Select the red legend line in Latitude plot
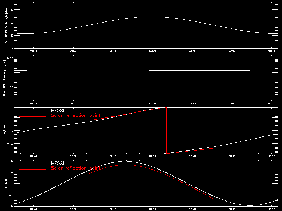The width and height of the screenshot is (282, 211). click(33, 170)
